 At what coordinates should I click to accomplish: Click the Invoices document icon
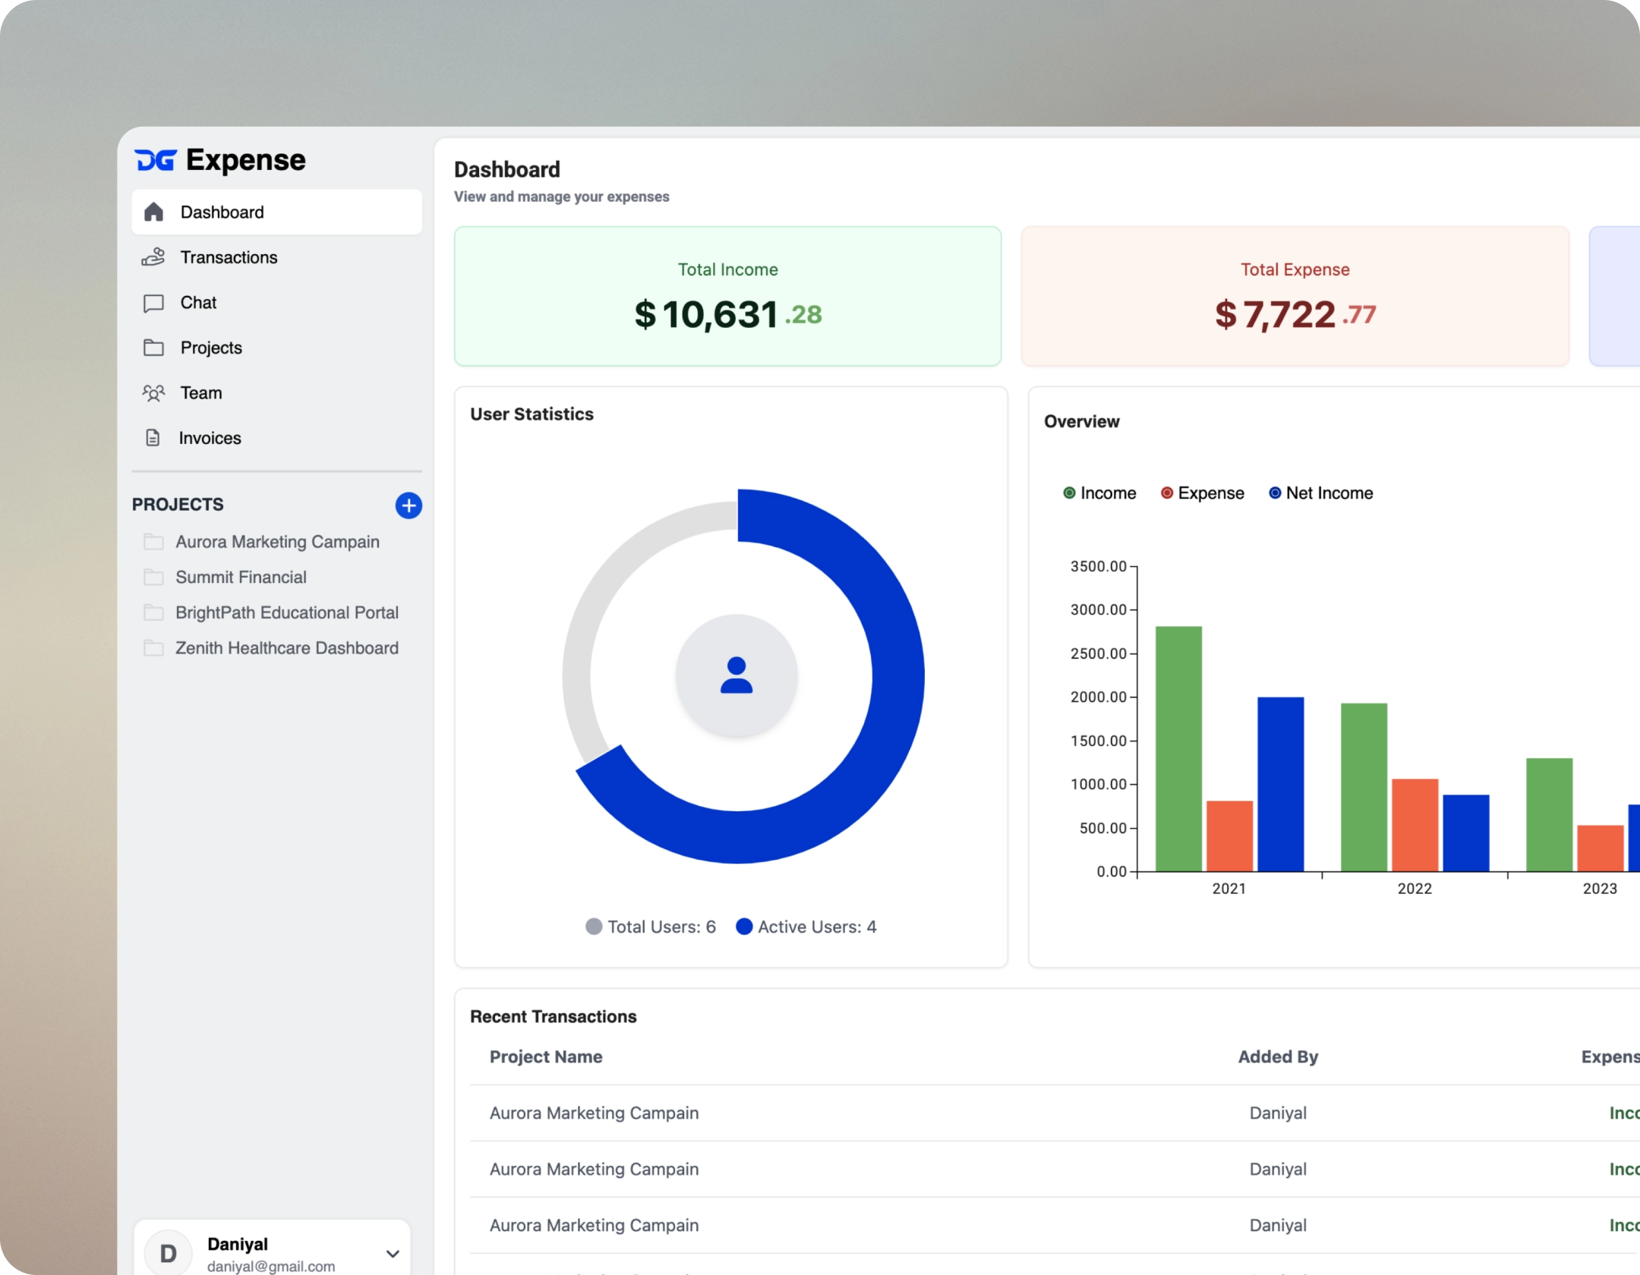[x=153, y=438]
